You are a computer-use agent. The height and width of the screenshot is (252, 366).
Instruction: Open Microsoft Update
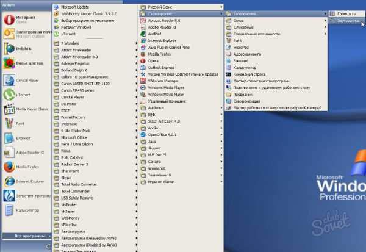pyautogui.click(x=95, y=7)
